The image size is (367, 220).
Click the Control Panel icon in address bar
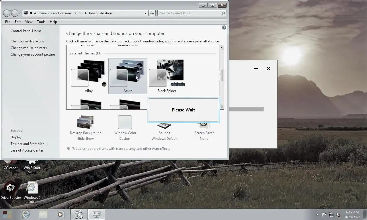26,13
